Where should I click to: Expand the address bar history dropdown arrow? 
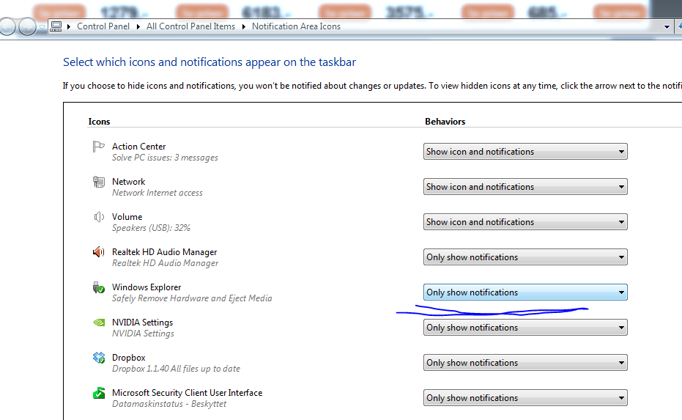point(667,27)
